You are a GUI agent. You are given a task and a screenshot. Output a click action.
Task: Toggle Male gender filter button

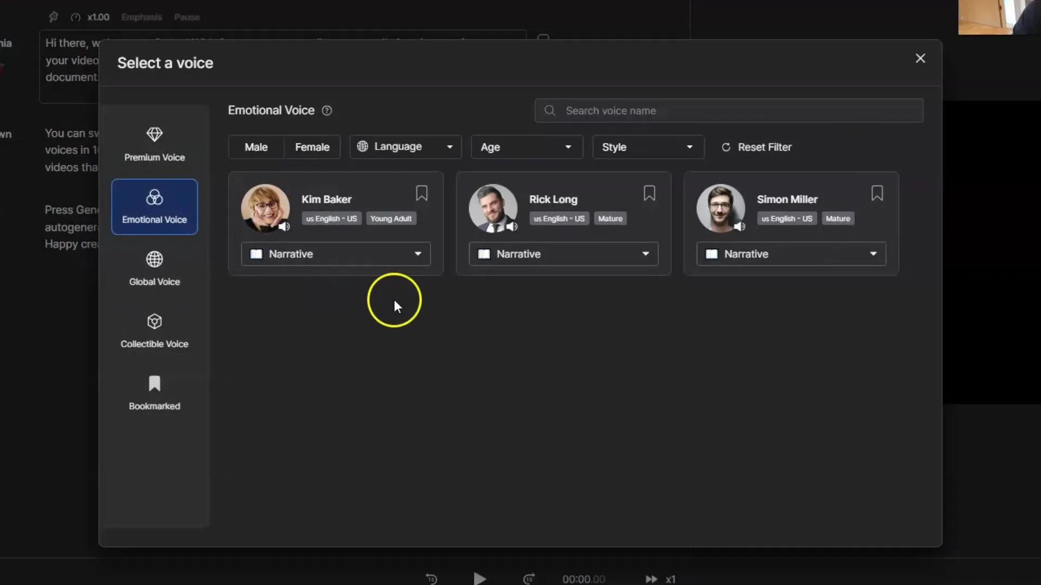pyautogui.click(x=256, y=146)
